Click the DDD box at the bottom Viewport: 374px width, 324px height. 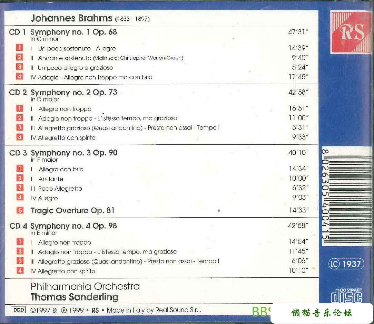pos(19,310)
